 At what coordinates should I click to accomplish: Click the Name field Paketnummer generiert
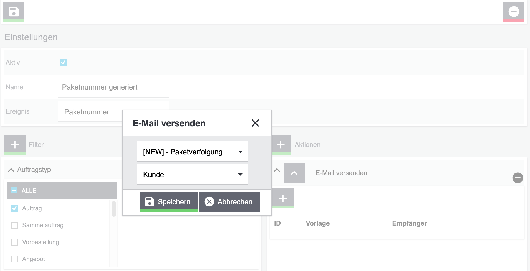113,87
